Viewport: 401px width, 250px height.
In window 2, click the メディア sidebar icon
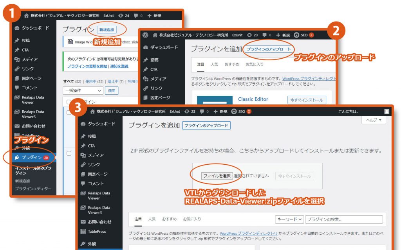[x=146, y=79]
